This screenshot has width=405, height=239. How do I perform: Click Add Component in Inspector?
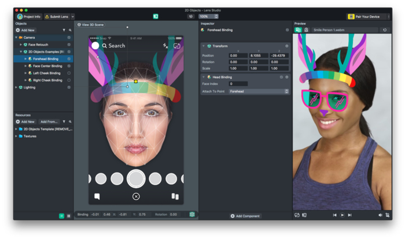coord(245,216)
